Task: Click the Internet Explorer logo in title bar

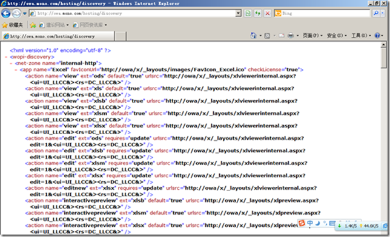Action: point(4,3)
